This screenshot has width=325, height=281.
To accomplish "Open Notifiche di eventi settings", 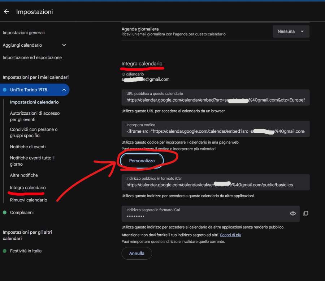I will (28, 147).
